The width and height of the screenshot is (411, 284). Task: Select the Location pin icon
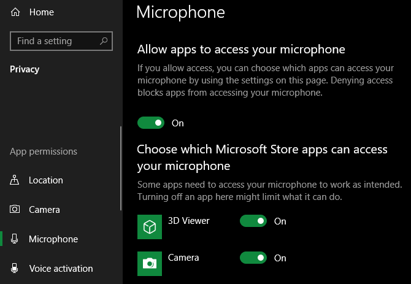[x=15, y=180]
